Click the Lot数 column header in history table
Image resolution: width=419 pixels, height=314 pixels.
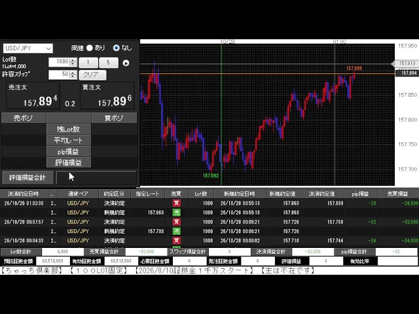pos(201,194)
